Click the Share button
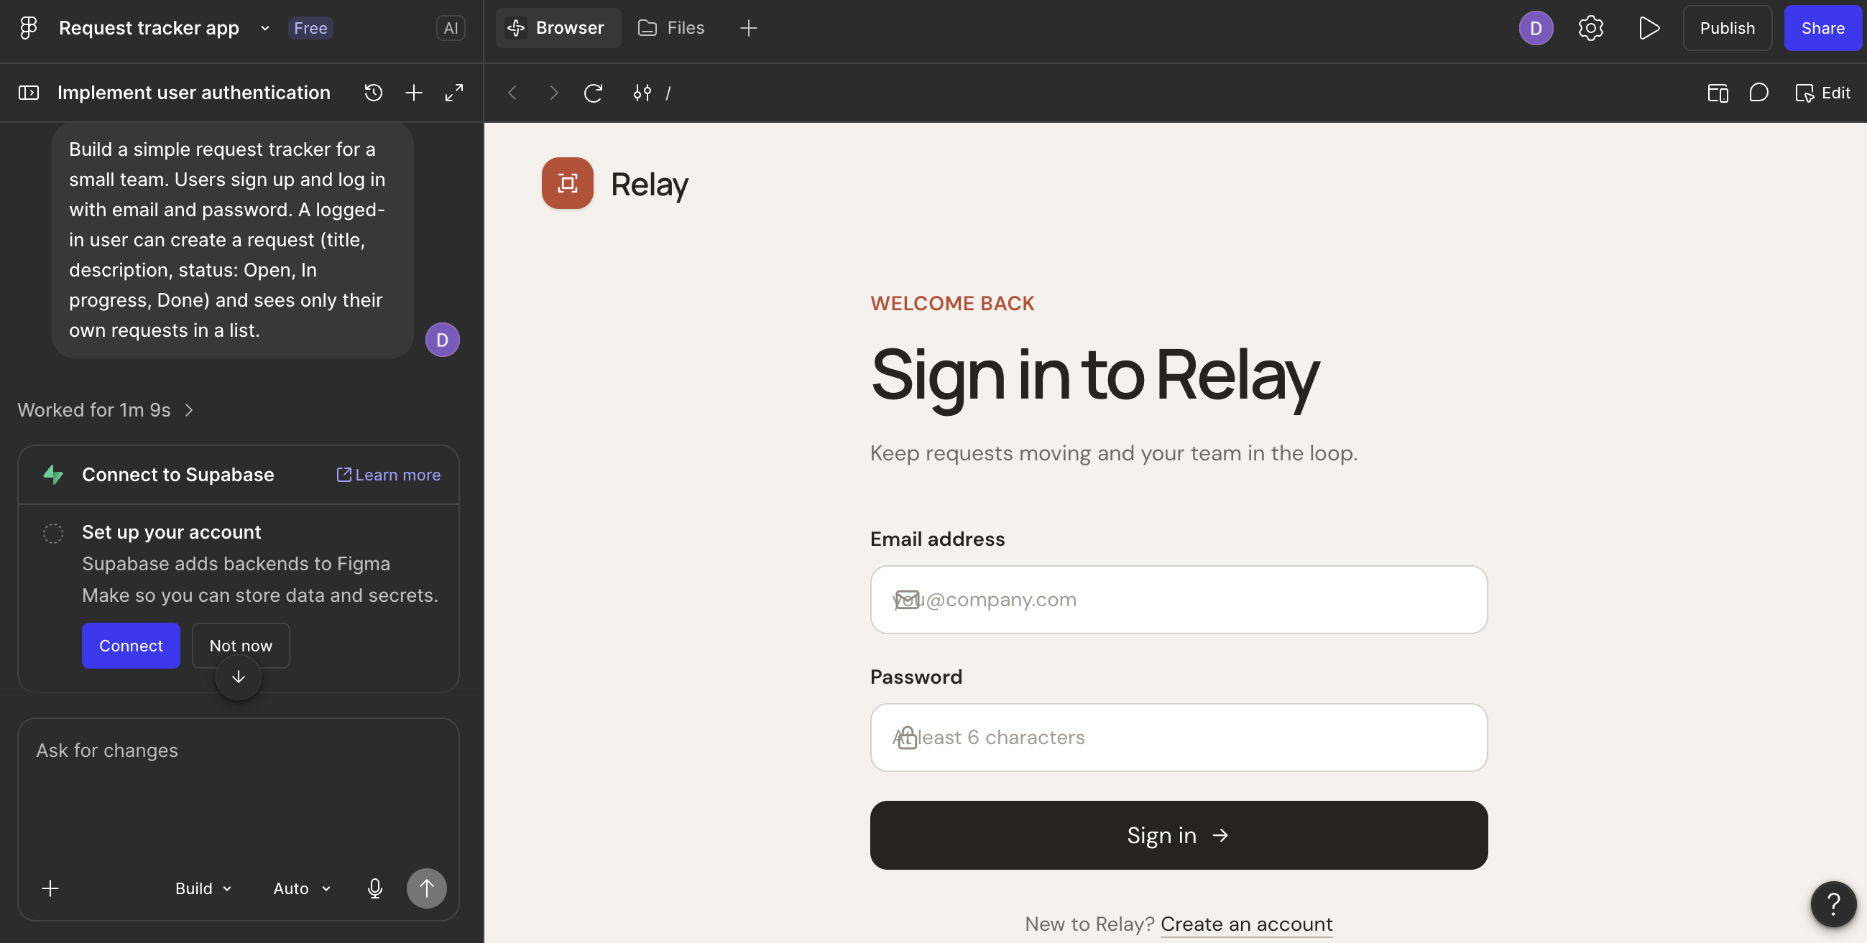1867x943 pixels. pyautogui.click(x=1822, y=28)
